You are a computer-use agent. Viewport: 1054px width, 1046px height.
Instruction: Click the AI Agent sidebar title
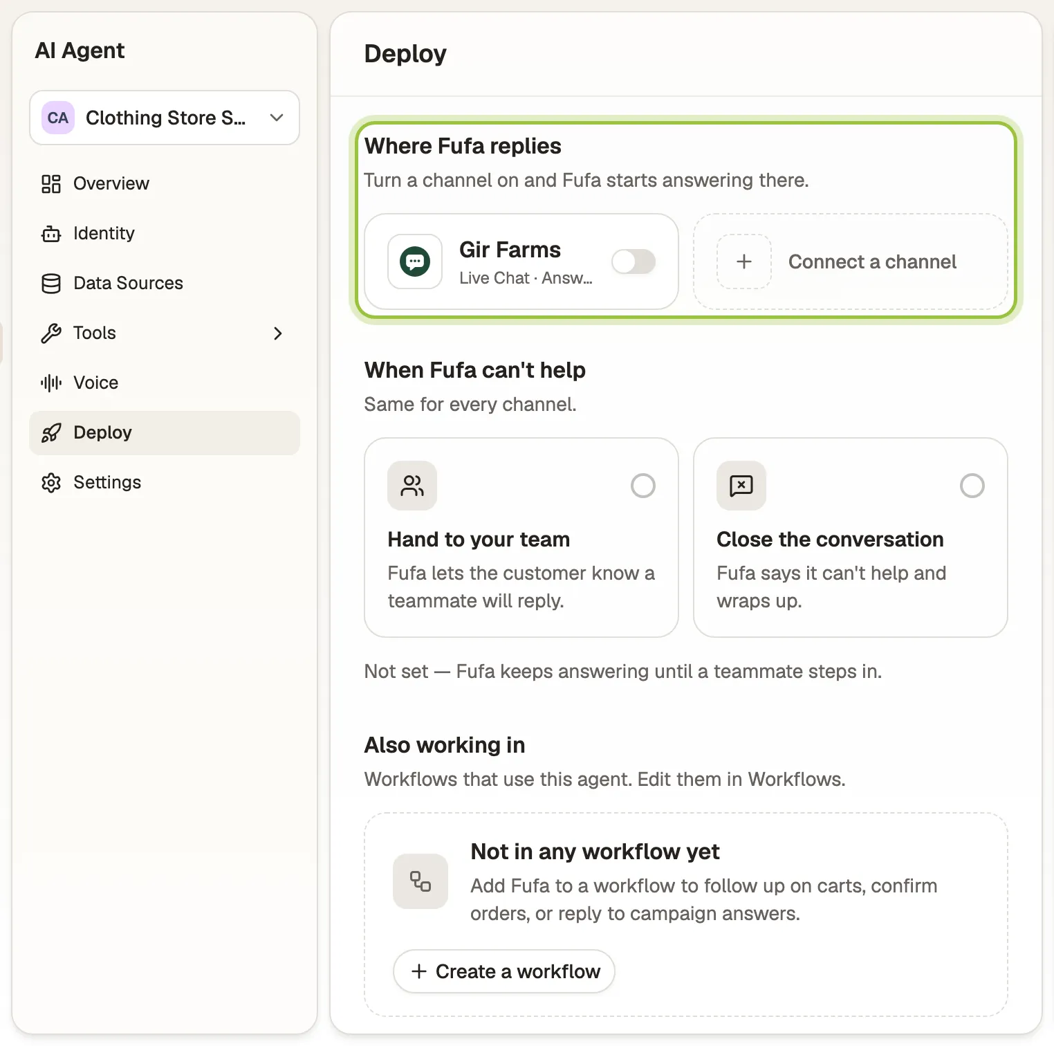[80, 51]
